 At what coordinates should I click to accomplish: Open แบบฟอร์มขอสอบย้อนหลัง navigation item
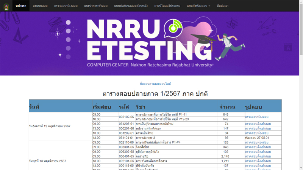click(130, 6)
